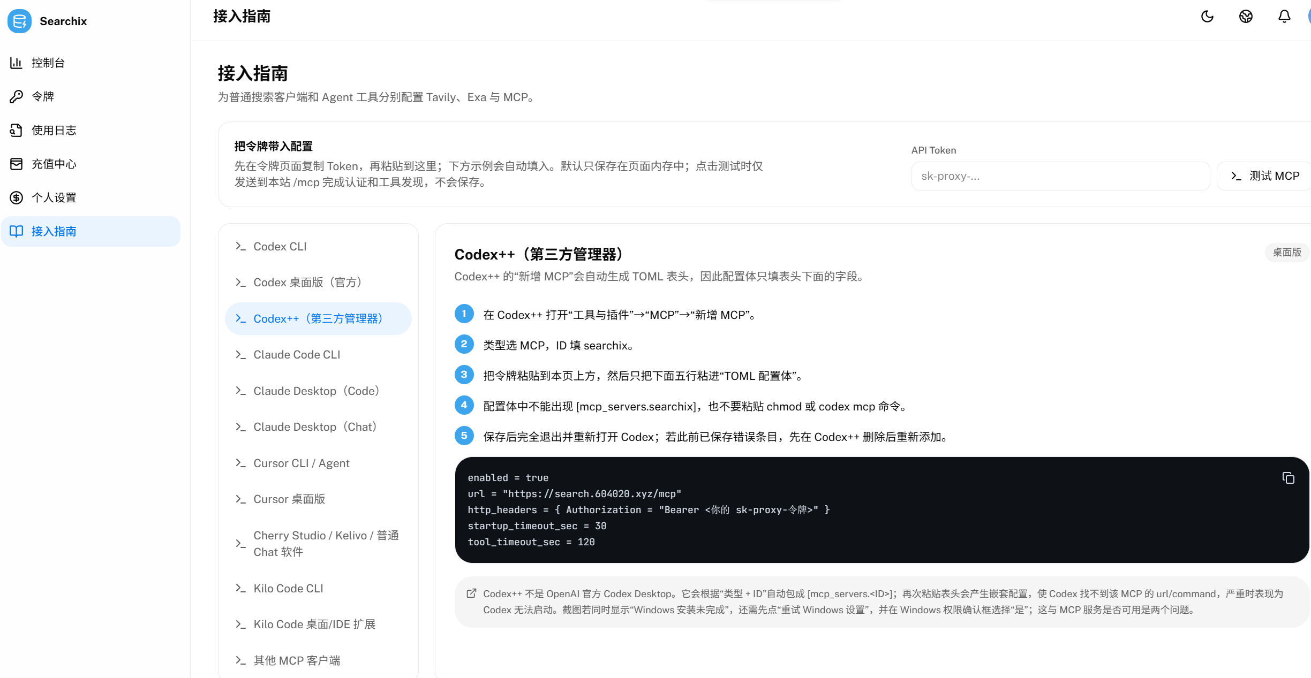Open the theme palette icon in header
The image size is (1311, 678).
point(1246,17)
